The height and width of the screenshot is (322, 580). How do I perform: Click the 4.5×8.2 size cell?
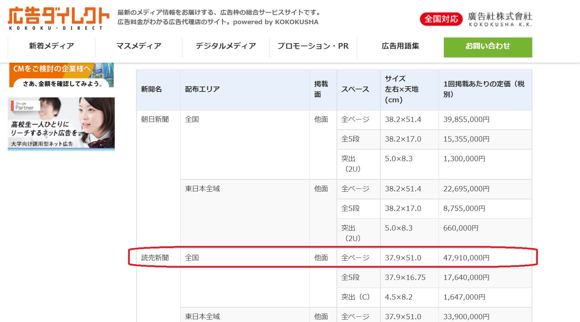[x=409, y=297]
